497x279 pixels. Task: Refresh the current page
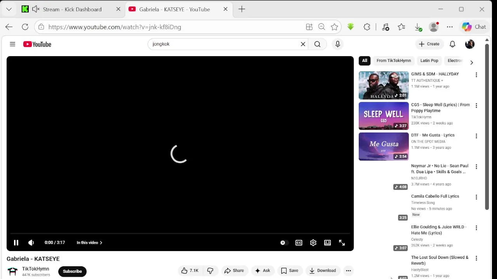pyautogui.click(x=25, y=27)
